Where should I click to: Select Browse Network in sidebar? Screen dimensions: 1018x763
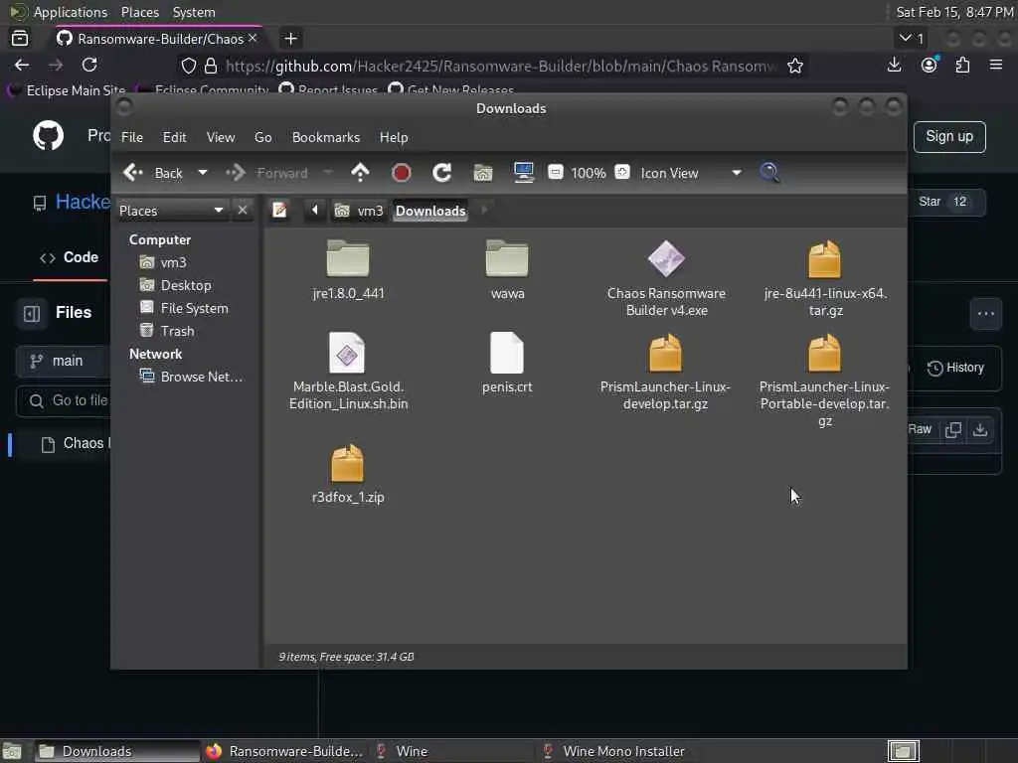click(x=192, y=377)
